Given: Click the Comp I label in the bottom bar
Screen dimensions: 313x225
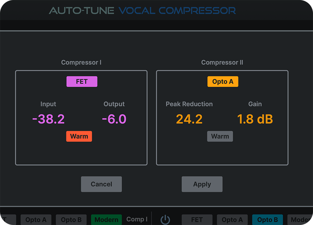Looking at the screenshot, I should 137,219.
